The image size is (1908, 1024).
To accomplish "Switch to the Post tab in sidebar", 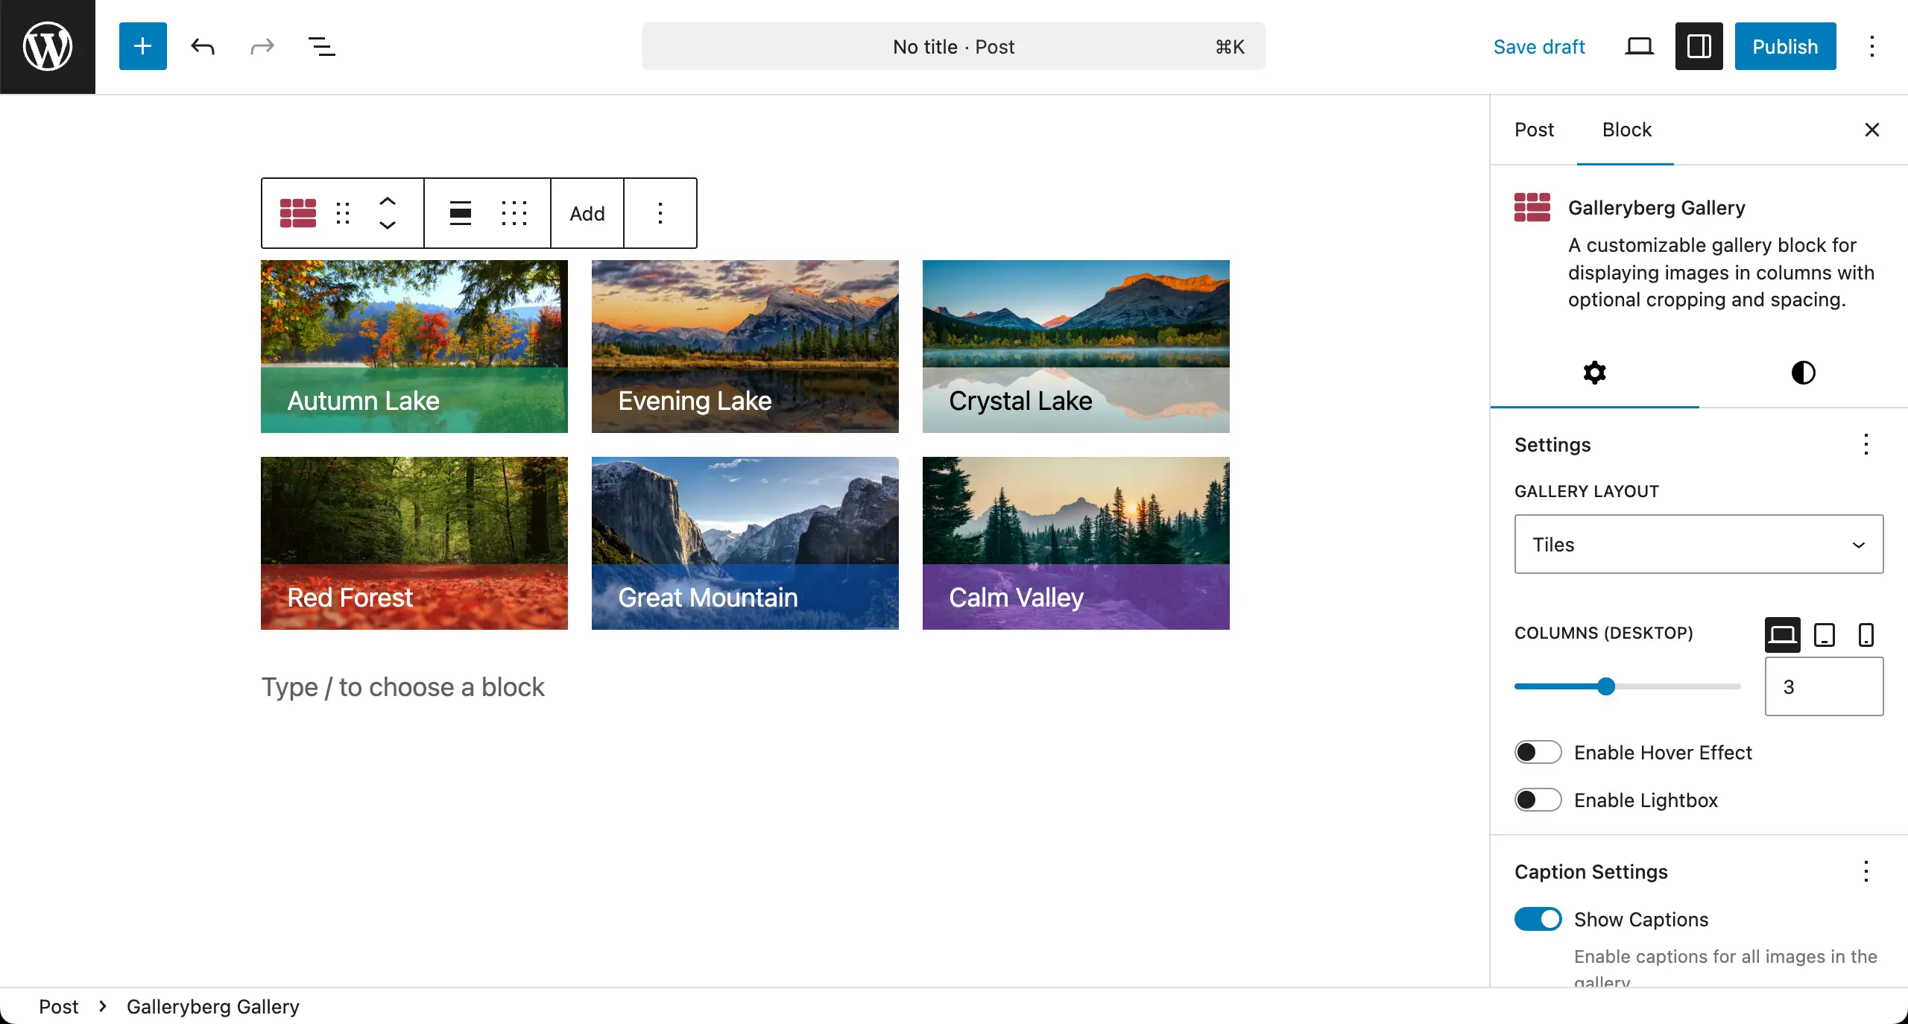I will coord(1534,130).
